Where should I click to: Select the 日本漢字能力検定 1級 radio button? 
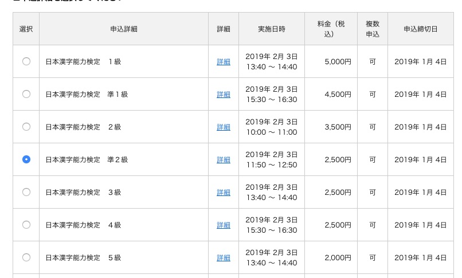(26, 61)
